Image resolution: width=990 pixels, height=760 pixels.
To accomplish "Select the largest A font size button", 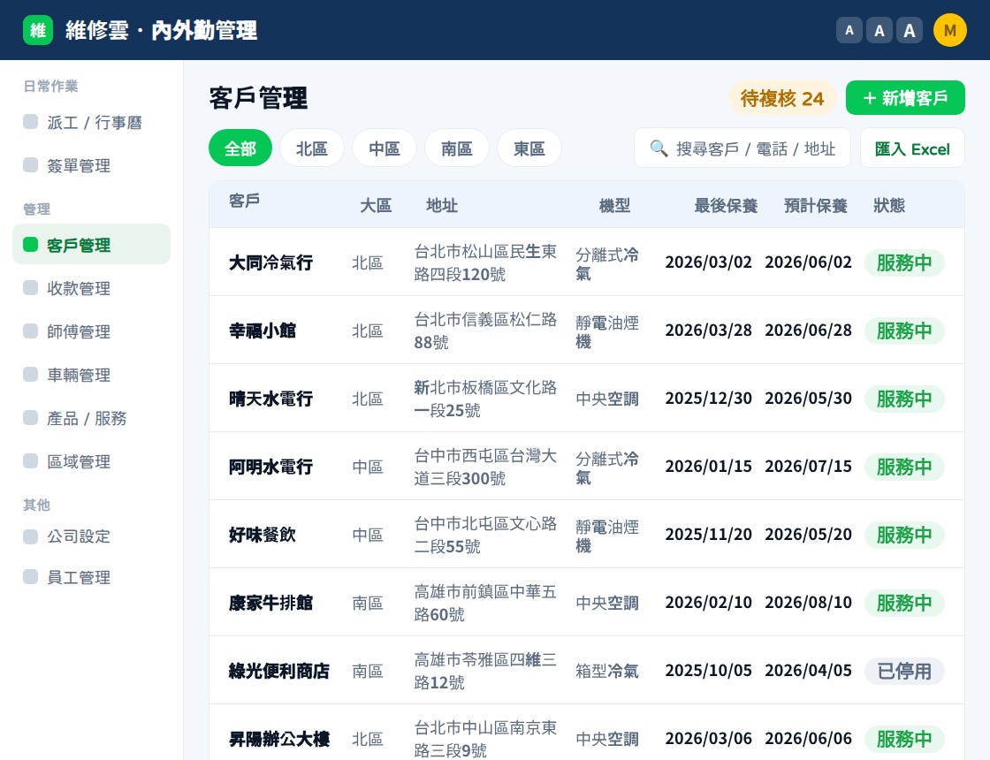I will 910,30.
